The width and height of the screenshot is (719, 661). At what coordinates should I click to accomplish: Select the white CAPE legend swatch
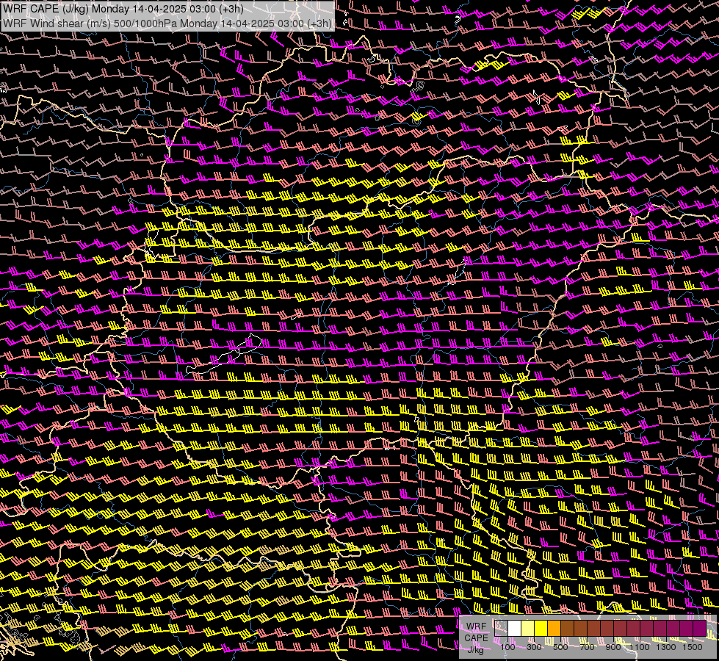515,629
